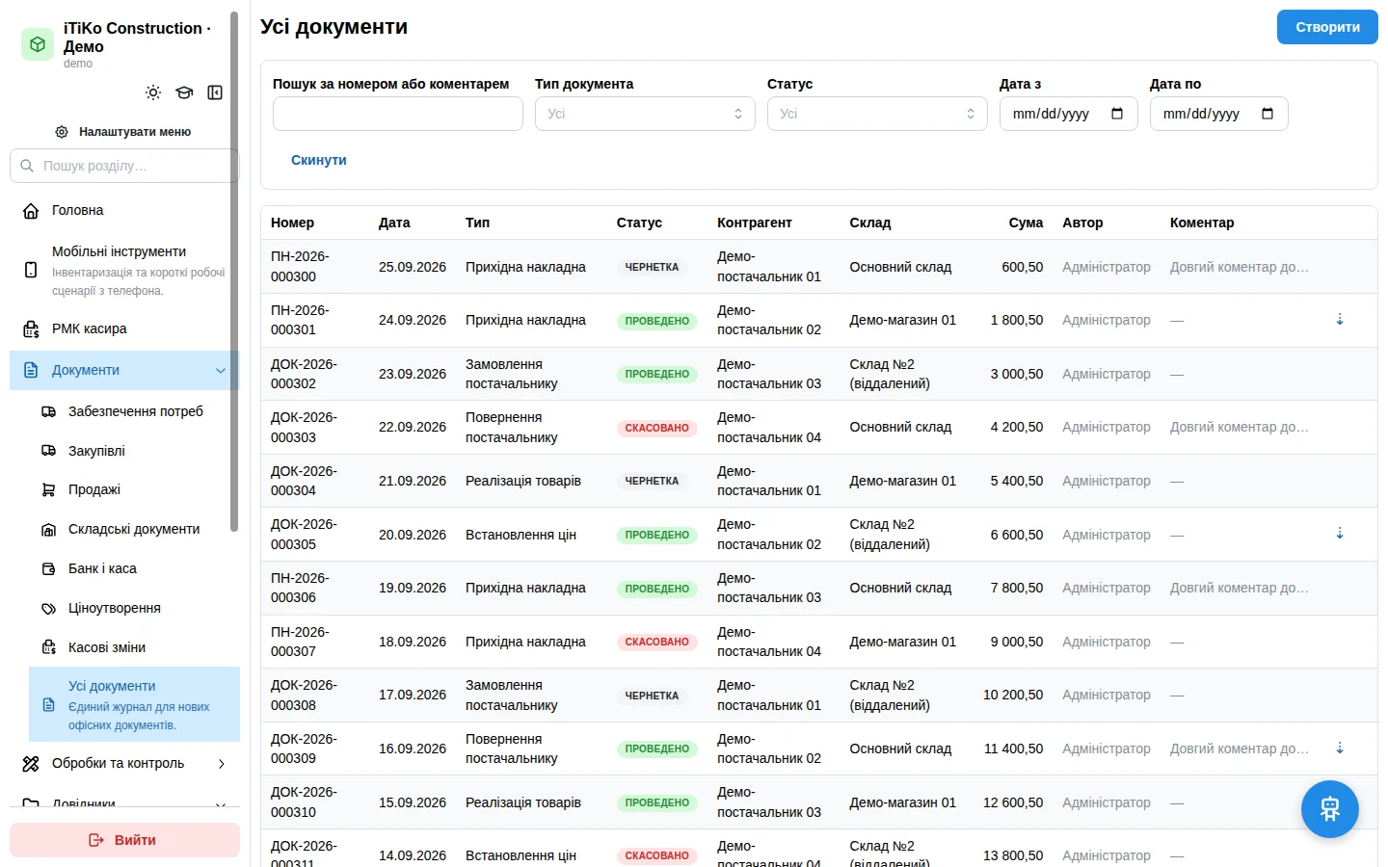The width and height of the screenshot is (1388, 867).
Task: Click the Продажі cart icon
Action: (x=49, y=490)
